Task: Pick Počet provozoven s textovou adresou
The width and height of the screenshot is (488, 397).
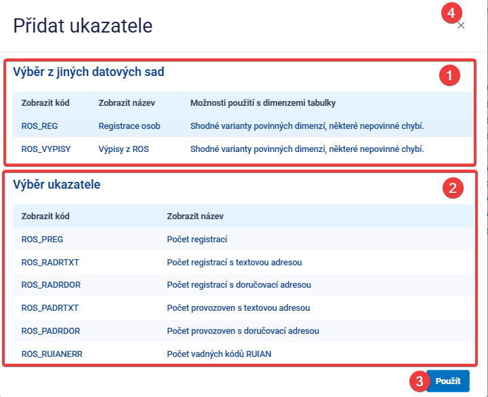Action: click(x=239, y=307)
